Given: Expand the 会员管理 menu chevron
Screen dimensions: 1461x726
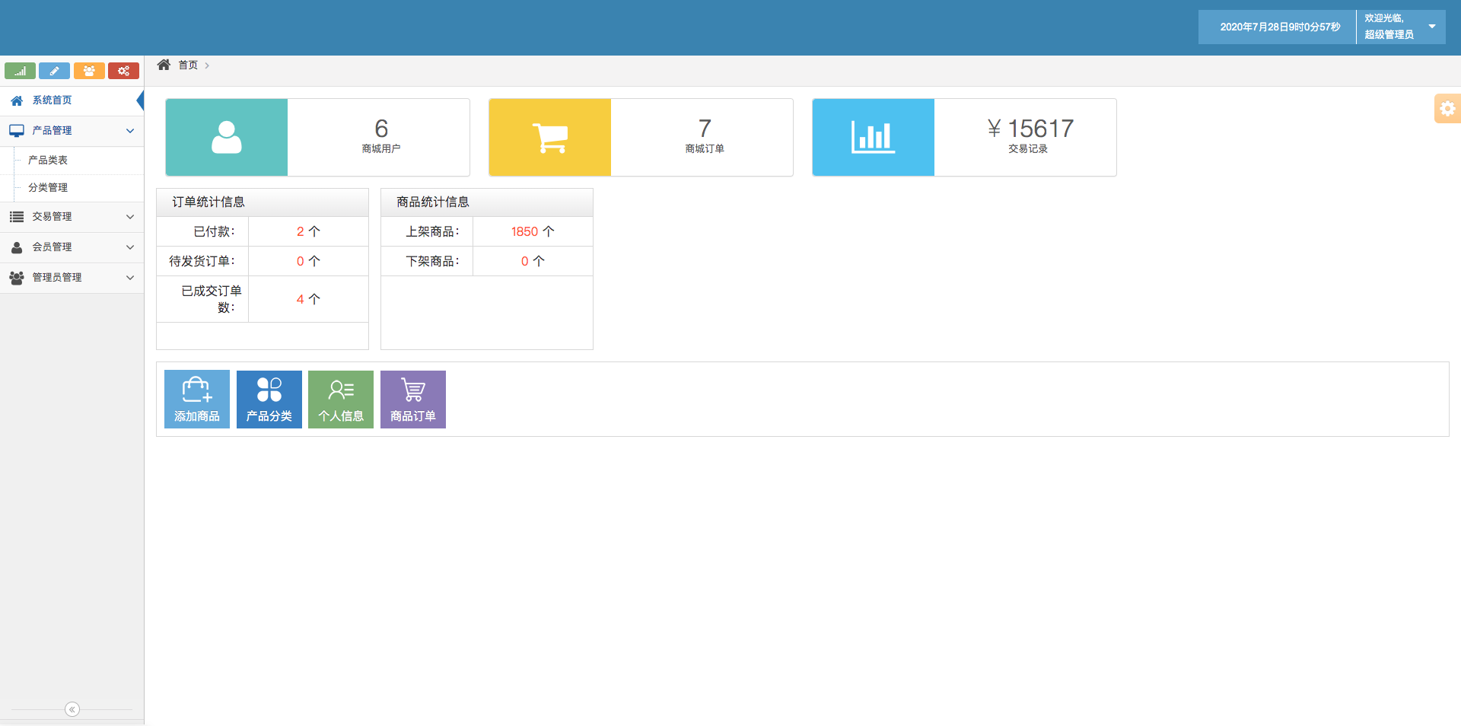Looking at the screenshot, I should [x=130, y=247].
